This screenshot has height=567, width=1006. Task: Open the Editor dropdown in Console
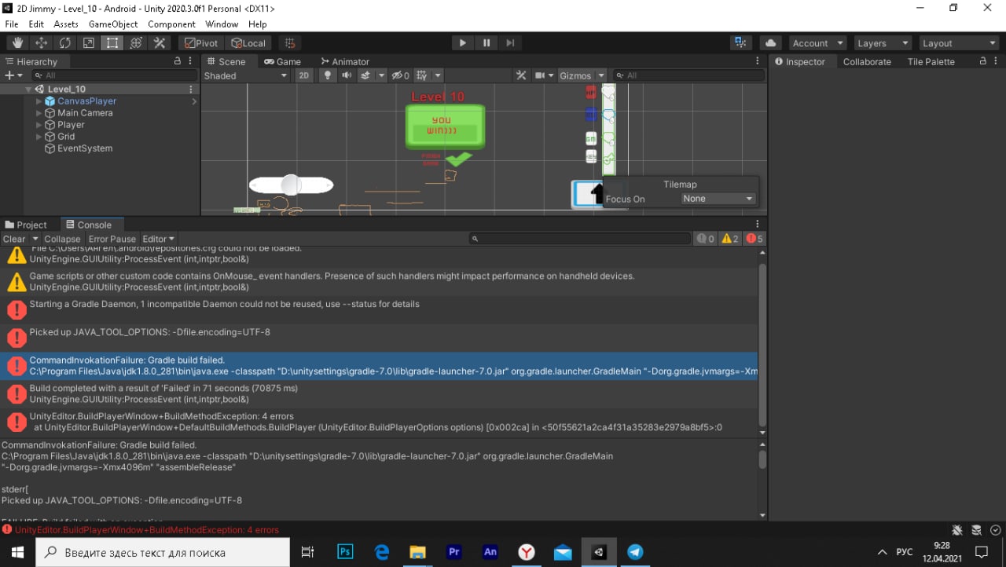158,239
